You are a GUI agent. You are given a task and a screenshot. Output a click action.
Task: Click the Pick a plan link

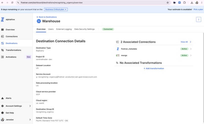pyautogui.click(x=198, y=10)
